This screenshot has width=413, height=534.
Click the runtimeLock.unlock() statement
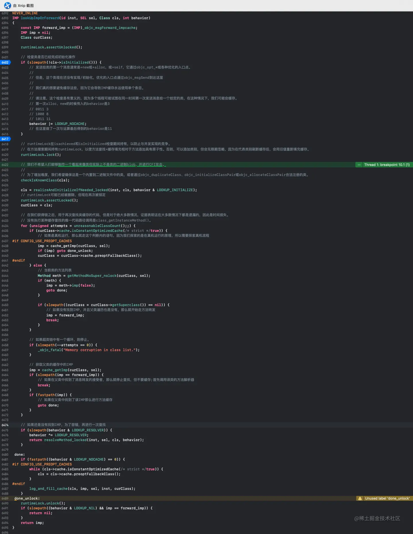click(43, 503)
